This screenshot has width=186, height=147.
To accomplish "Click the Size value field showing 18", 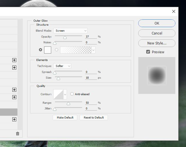I will click(x=91, y=78).
